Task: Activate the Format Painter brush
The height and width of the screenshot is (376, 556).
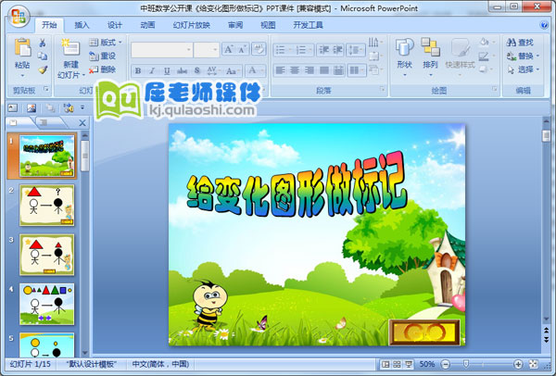Action: coord(43,69)
